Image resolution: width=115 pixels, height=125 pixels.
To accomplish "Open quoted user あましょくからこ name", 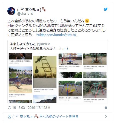I will click(23, 44).
